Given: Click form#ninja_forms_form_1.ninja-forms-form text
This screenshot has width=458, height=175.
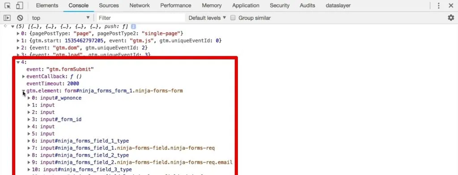Looking at the screenshot, I should (123, 91).
